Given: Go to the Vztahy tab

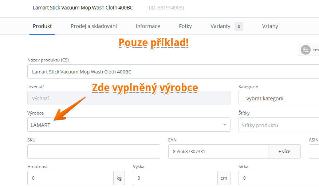Looking at the screenshot, I should [x=270, y=26].
